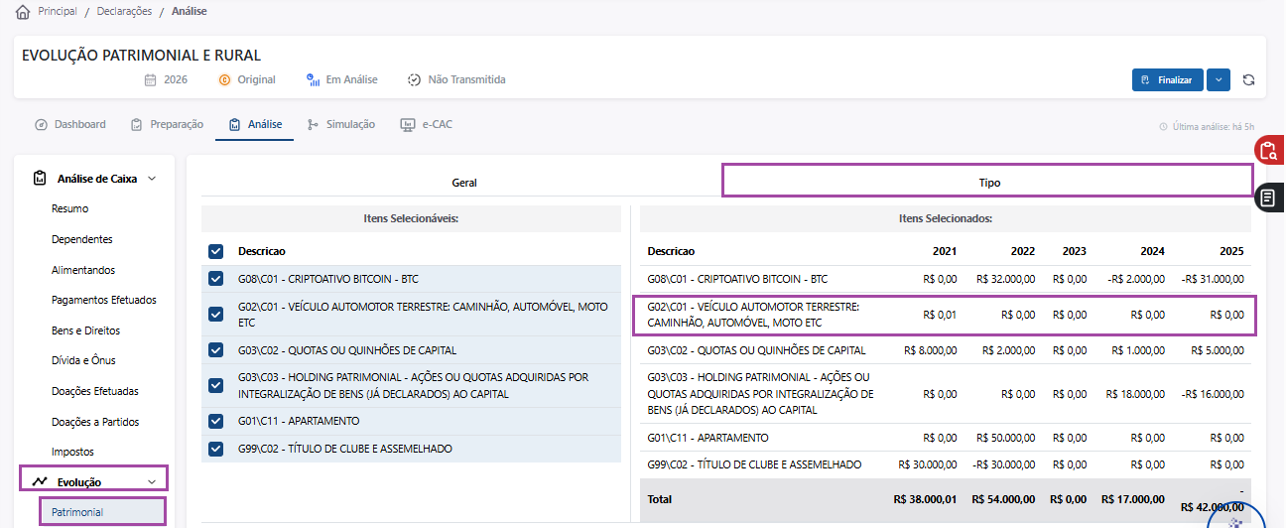1286x528 pixels.
Task: Click the Finalizar button
Action: pos(1168,79)
